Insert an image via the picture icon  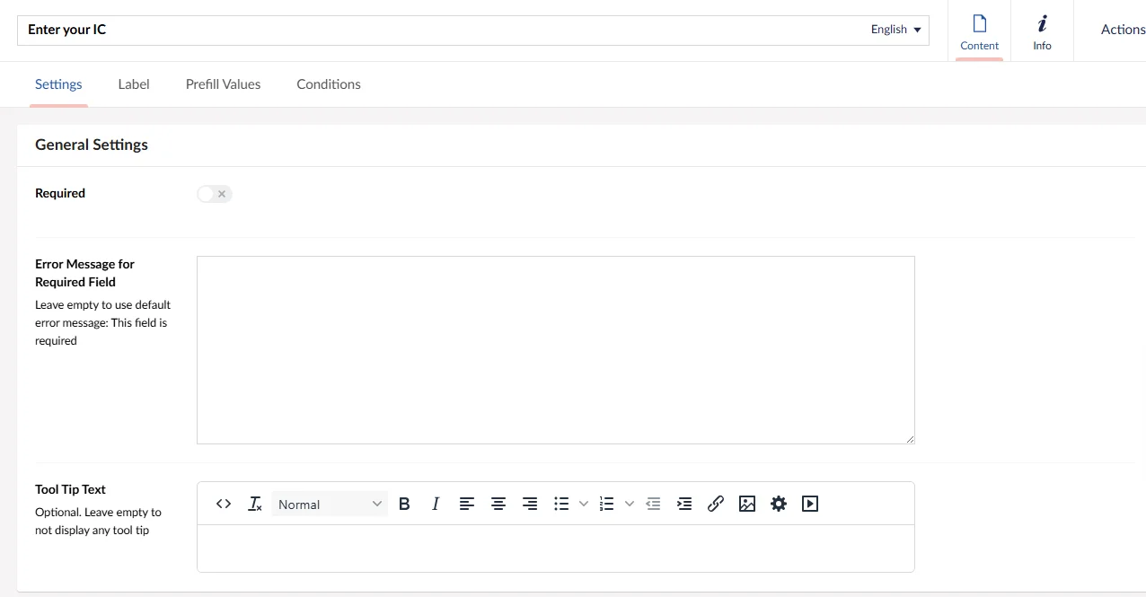[x=747, y=505]
